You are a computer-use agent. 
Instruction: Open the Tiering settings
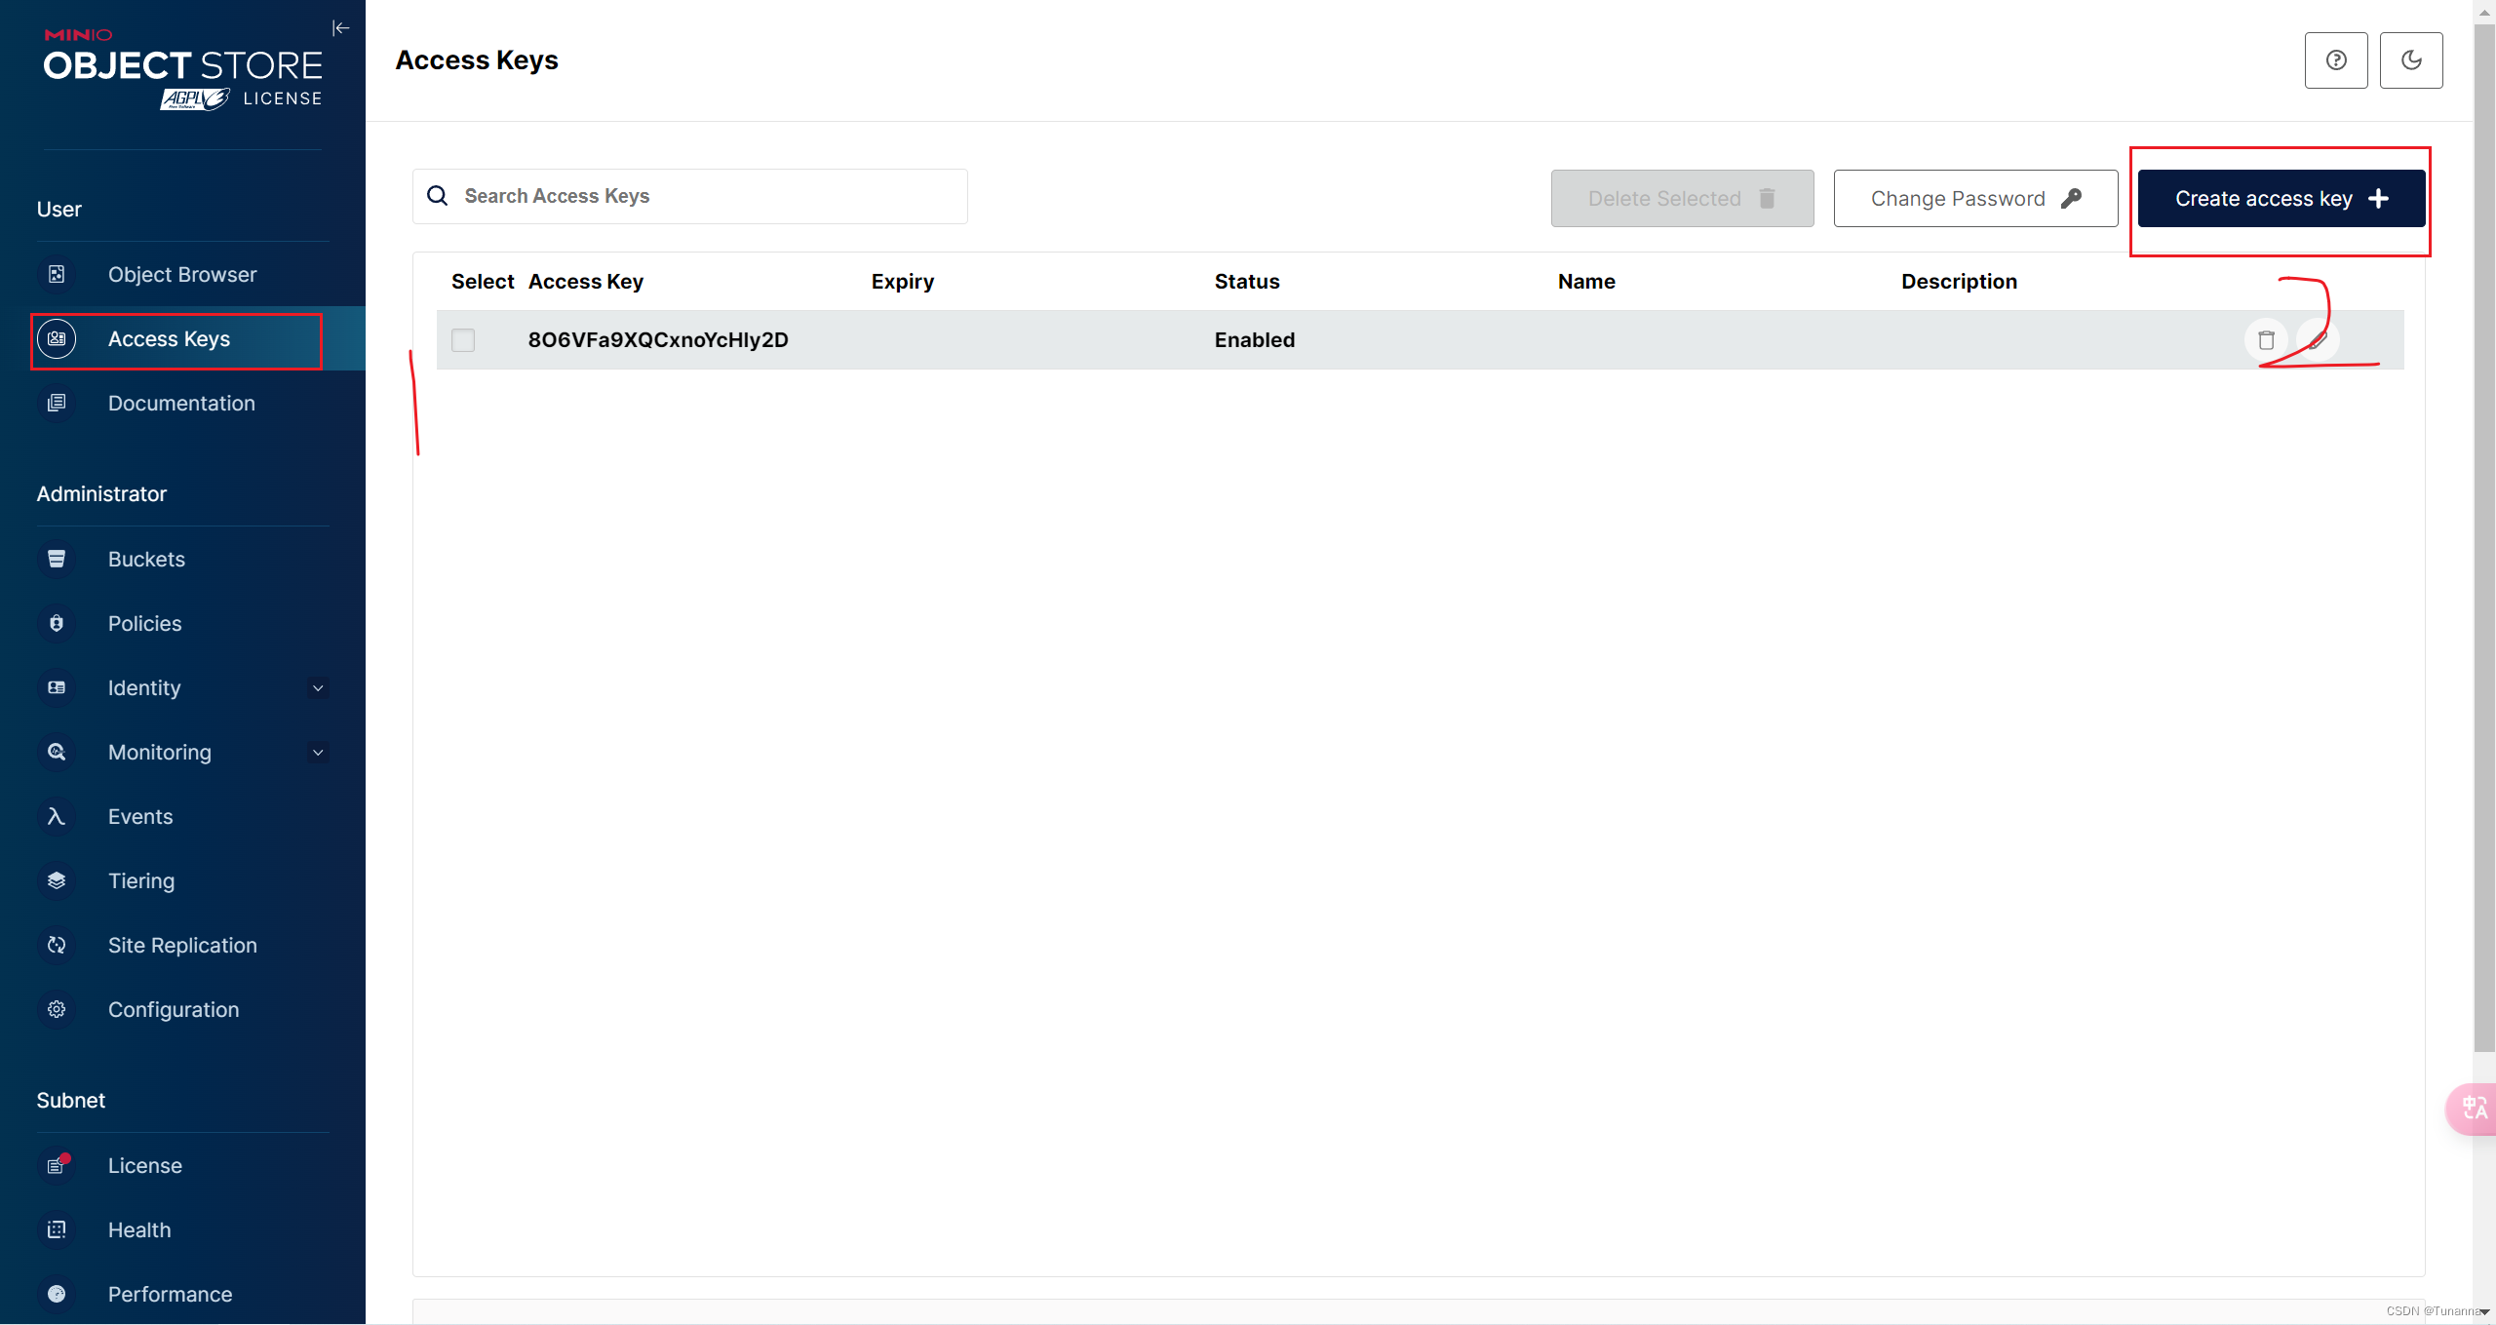[x=141, y=880]
